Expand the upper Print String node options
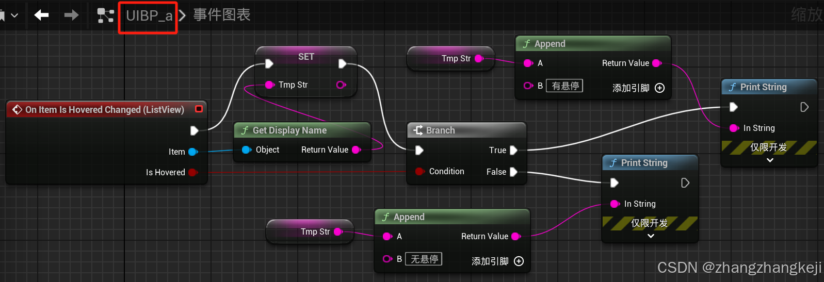Viewport: 824px width, 282px height. click(x=770, y=160)
